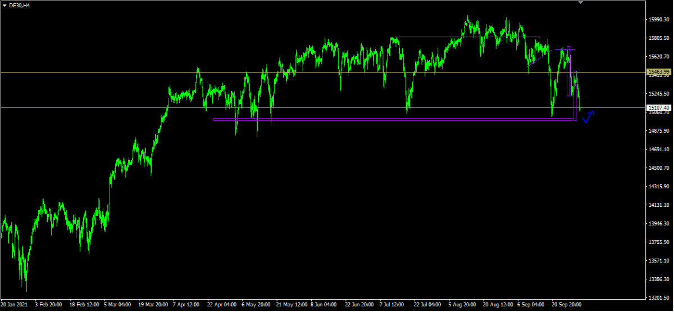This screenshot has width=674, height=312.
Task: Select the 15107.40 current price label
Action: (x=659, y=107)
